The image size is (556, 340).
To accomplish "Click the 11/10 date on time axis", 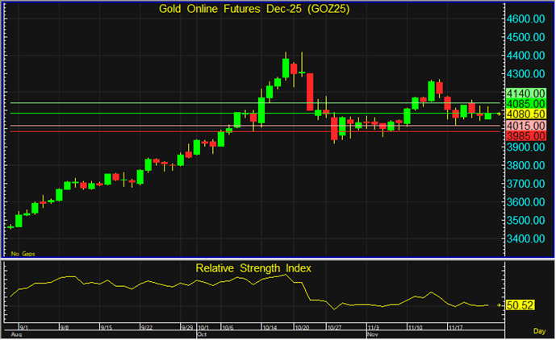I will 416,327.
